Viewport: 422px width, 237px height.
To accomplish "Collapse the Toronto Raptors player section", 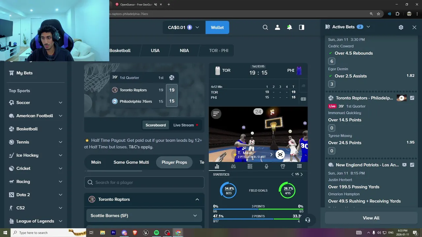I will click(197, 199).
